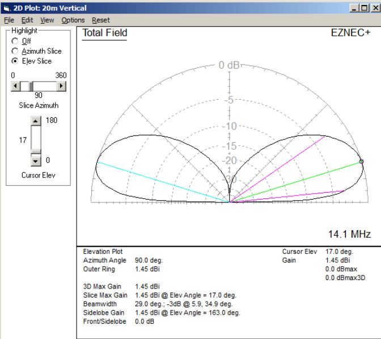
Task: Click the 0 dB outer ring label
Action: pyautogui.click(x=229, y=65)
